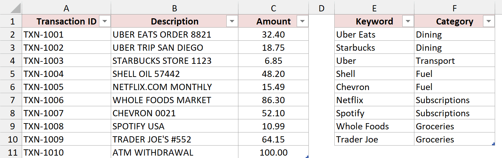The image size is (502, 158).
Task: Select the amount 64.15 cell
Action: point(274,139)
